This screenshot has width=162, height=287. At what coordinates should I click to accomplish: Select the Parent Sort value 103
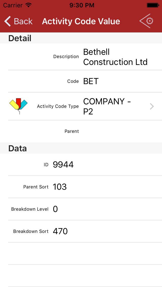click(x=60, y=187)
